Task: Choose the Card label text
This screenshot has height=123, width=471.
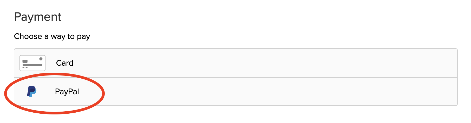Action: click(x=65, y=63)
